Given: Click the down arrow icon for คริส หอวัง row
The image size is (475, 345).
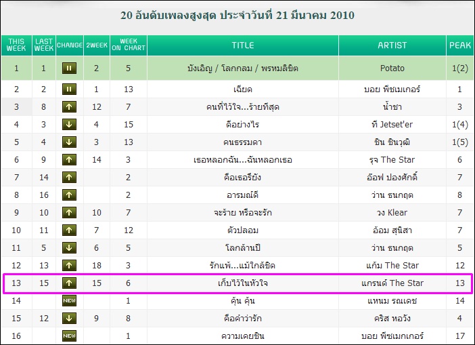Looking at the screenshot, I should (x=69, y=319).
